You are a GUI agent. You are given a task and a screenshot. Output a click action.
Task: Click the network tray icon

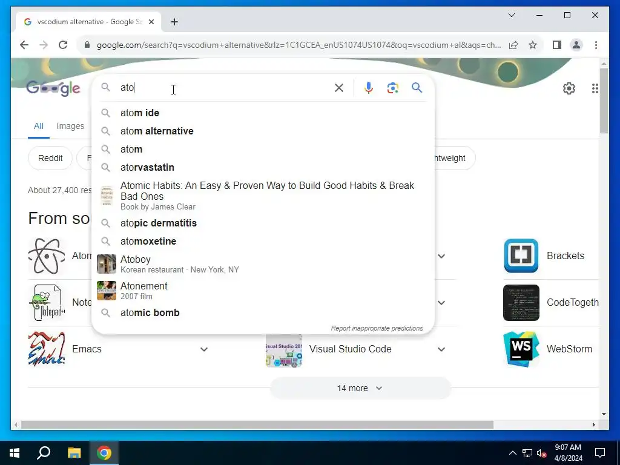[x=527, y=453]
